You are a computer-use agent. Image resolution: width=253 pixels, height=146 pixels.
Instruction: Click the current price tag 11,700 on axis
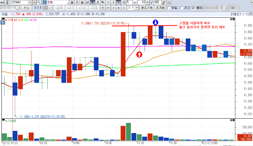coord(246,53)
